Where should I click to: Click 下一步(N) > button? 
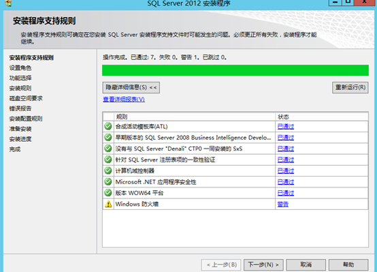tap(263, 265)
